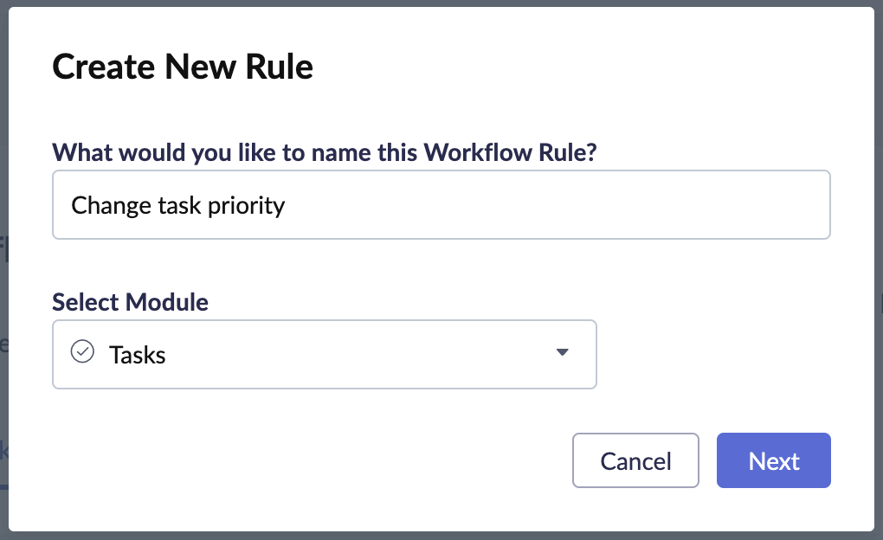Click the 'Create New Rule' heading

(x=183, y=67)
